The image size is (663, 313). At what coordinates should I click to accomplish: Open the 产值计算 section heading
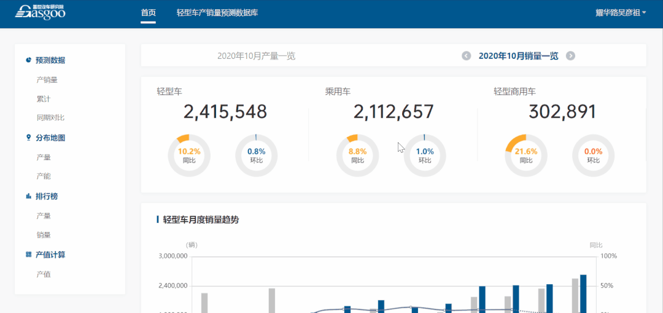tap(51, 255)
